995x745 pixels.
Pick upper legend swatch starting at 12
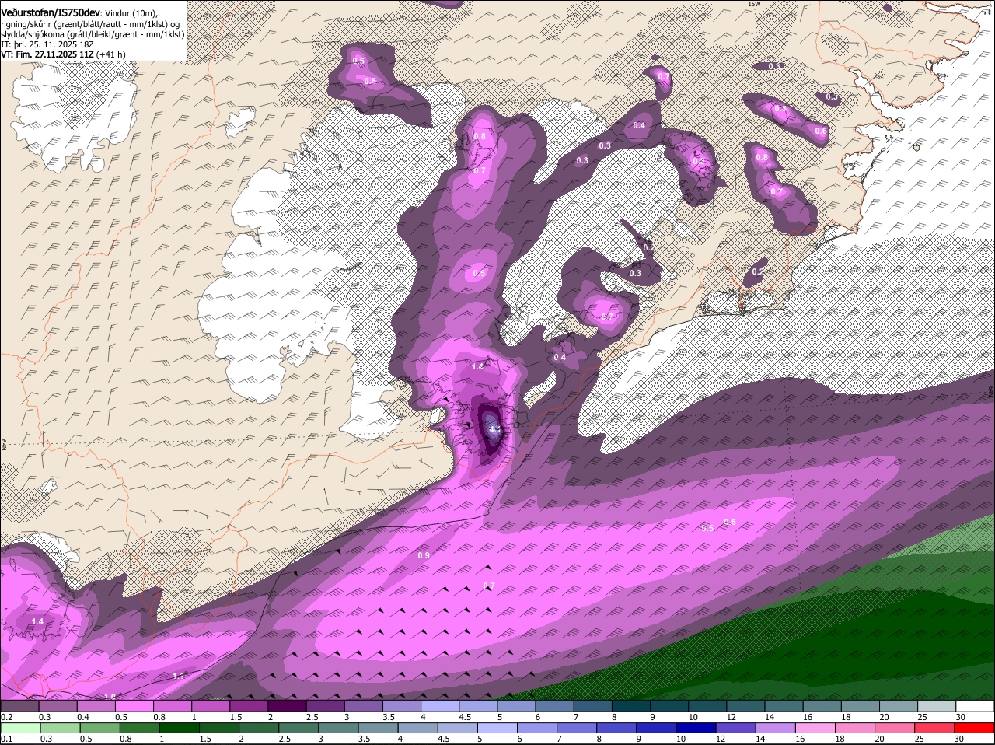[x=745, y=706]
